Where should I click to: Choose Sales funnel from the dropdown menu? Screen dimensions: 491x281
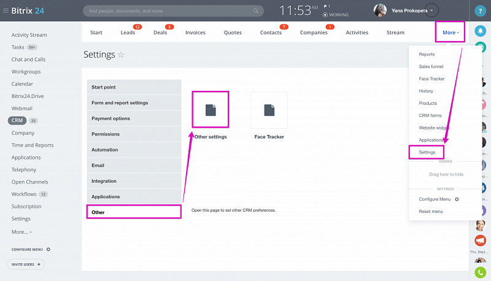[x=431, y=66]
